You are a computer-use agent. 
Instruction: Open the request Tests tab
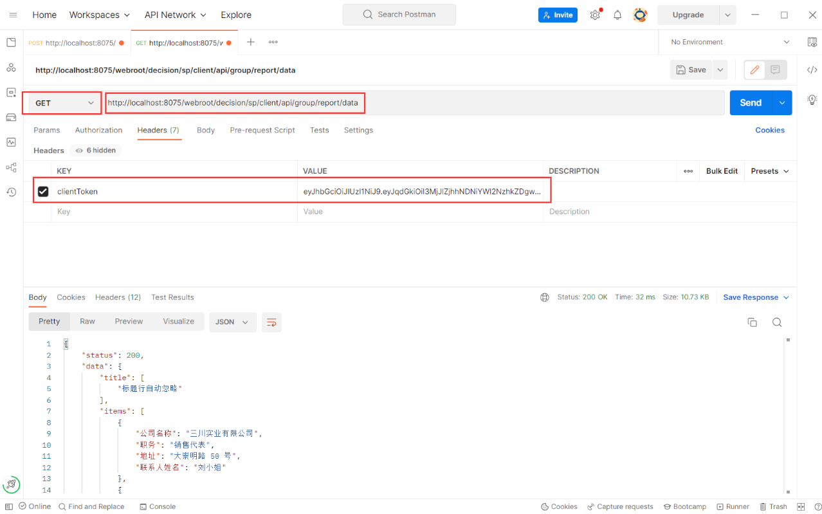[319, 130]
